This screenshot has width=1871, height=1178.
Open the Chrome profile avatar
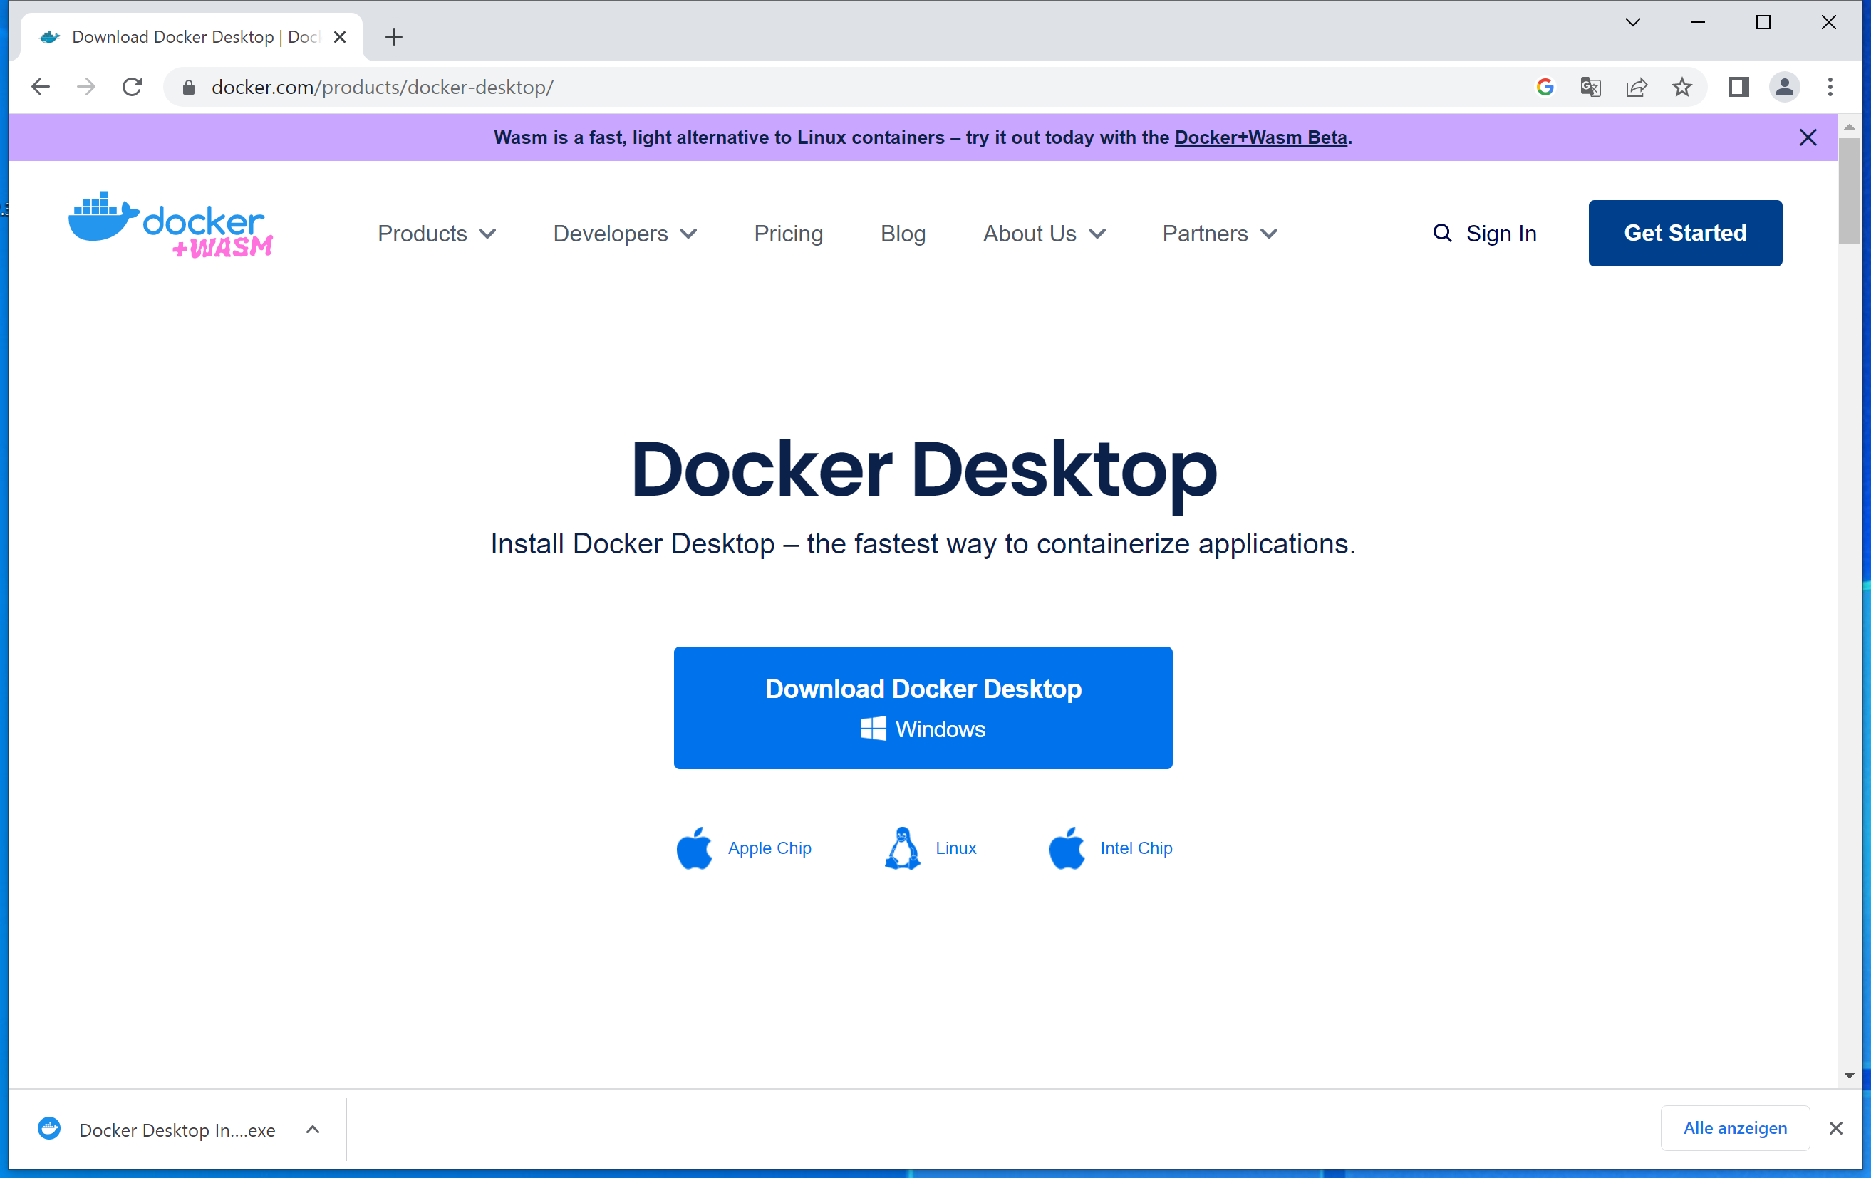[1784, 87]
